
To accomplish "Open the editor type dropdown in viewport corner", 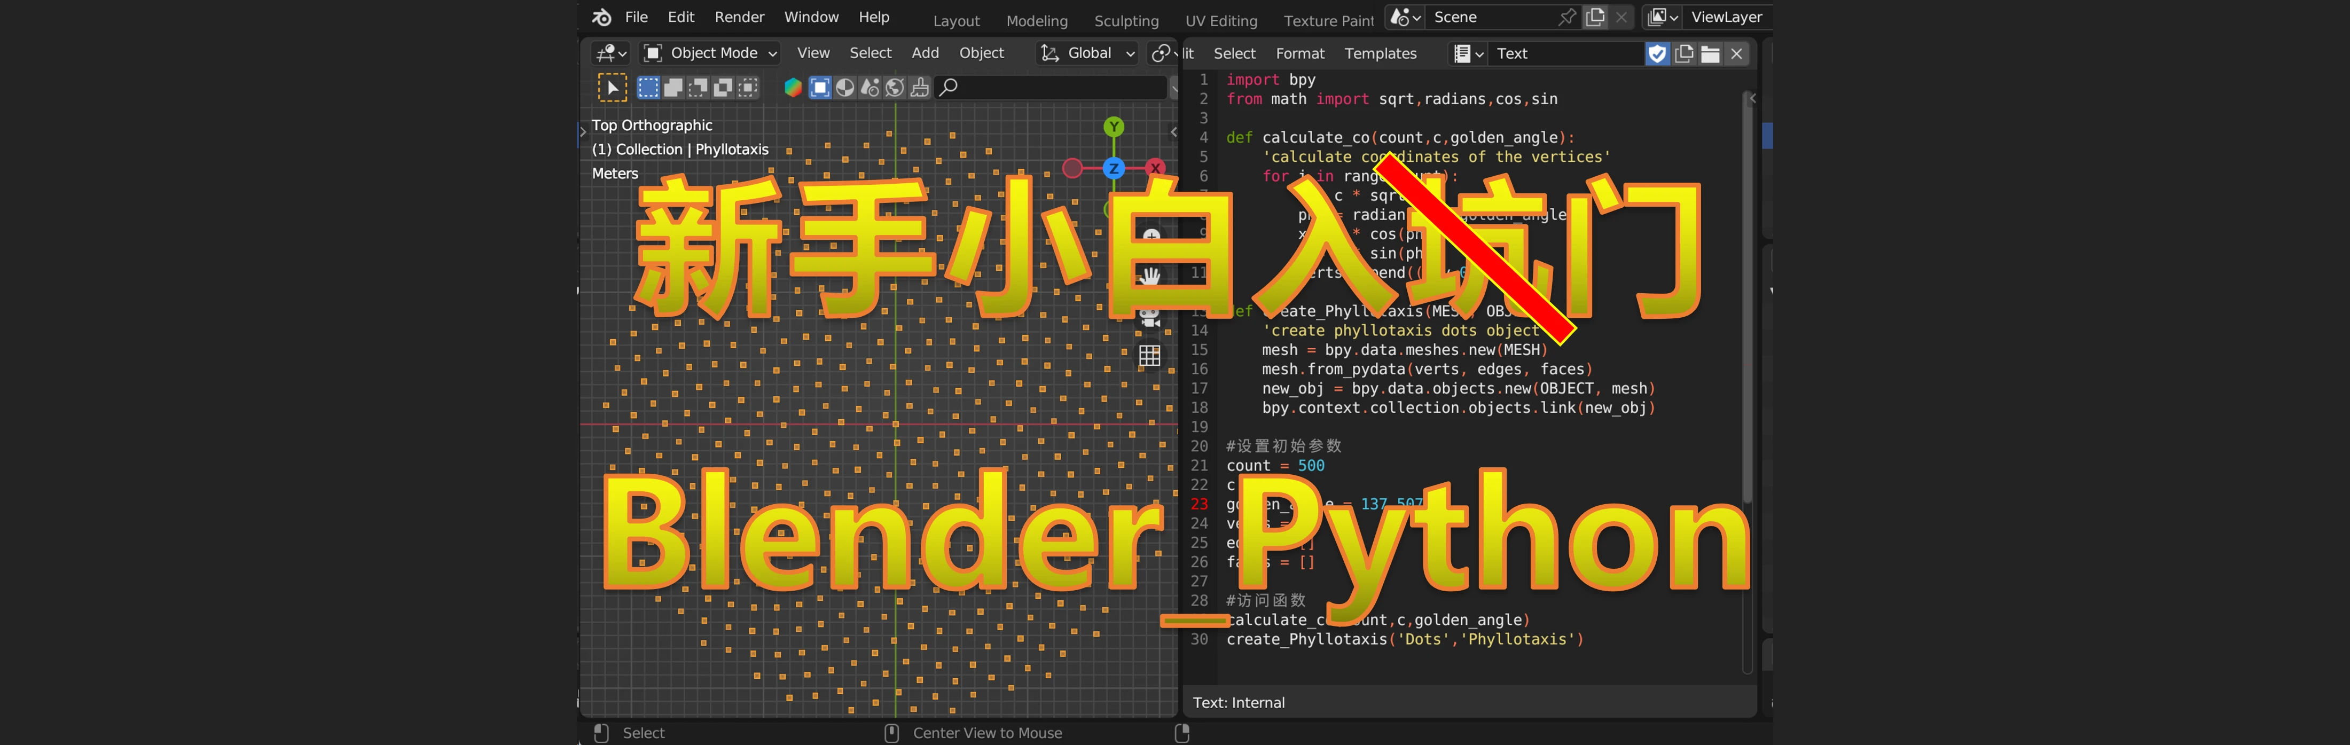I will 609,52.
